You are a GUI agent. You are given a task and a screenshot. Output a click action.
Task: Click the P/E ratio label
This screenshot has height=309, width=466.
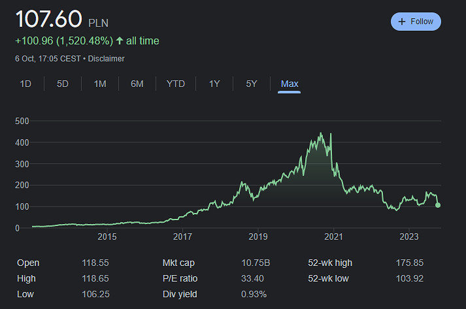(x=180, y=279)
